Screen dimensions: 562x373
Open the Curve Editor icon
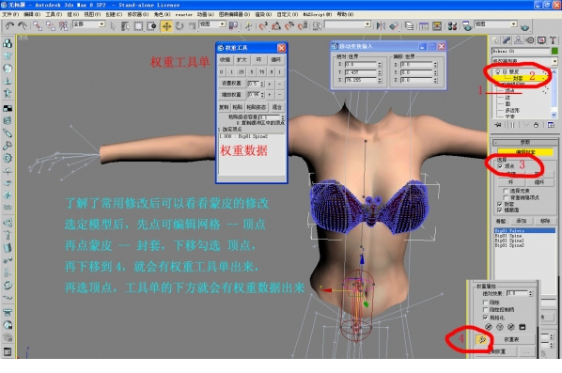(x=423, y=26)
